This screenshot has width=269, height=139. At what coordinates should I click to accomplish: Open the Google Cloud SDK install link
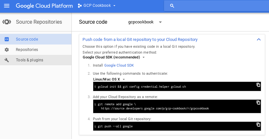point(119,65)
